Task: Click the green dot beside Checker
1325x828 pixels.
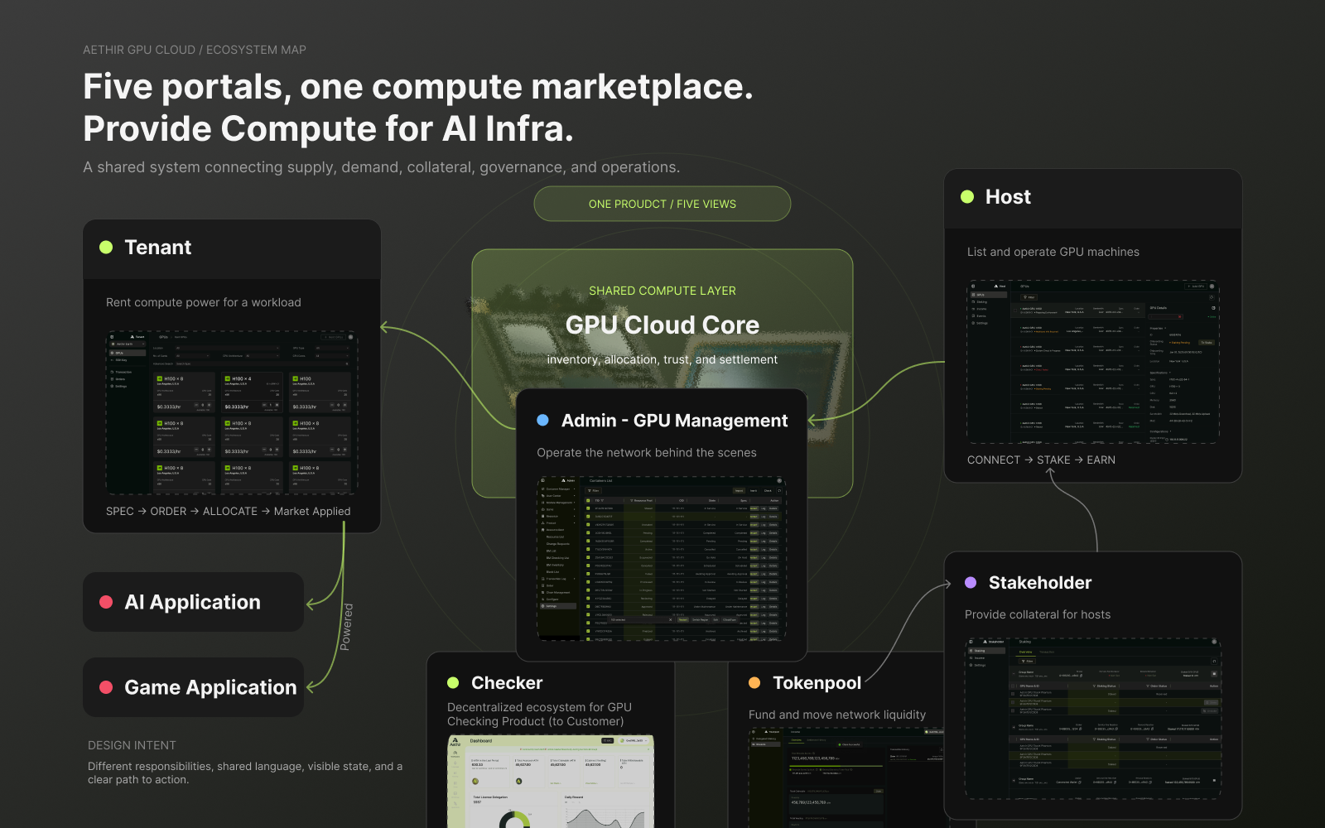Action: (x=453, y=683)
